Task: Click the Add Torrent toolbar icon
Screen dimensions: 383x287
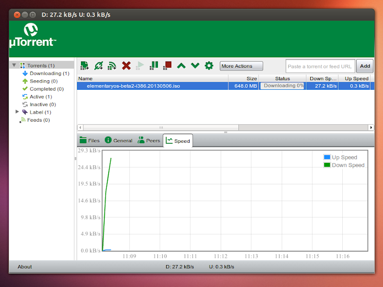Action: pyautogui.click(x=84, y=65)
